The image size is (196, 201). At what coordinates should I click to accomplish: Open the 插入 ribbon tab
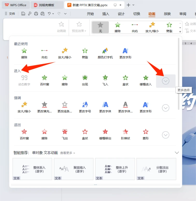(x=106, y=14)
